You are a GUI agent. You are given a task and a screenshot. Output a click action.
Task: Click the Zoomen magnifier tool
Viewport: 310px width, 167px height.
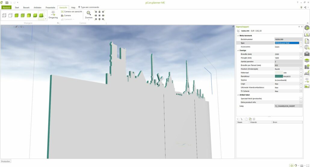coord(89,14)
